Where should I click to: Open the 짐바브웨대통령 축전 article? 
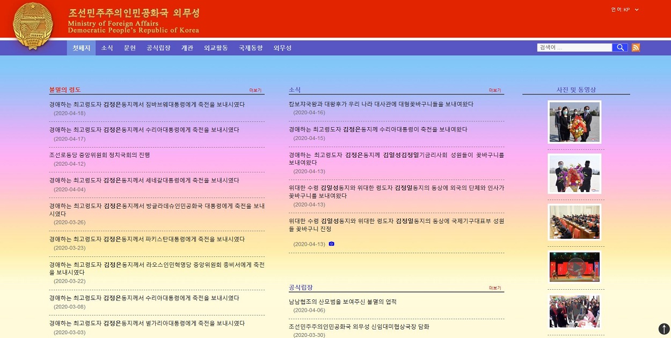pyautogui.click(x=147, y=105)
